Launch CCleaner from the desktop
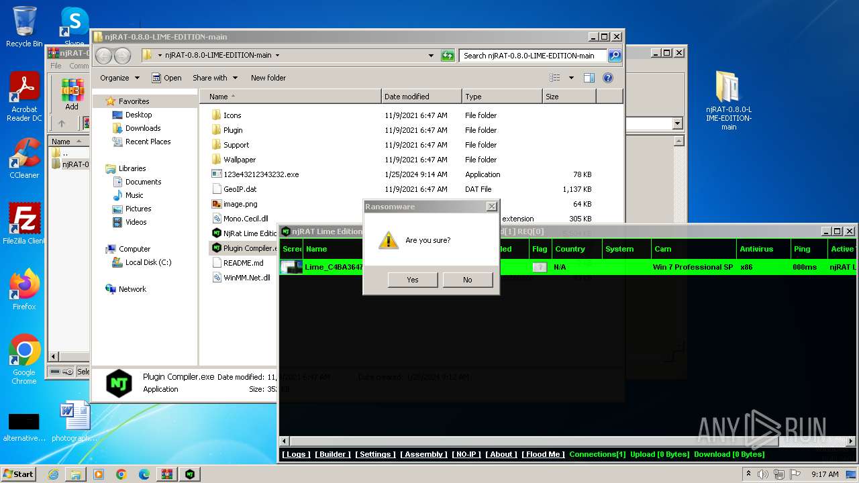 pos(24,158)
